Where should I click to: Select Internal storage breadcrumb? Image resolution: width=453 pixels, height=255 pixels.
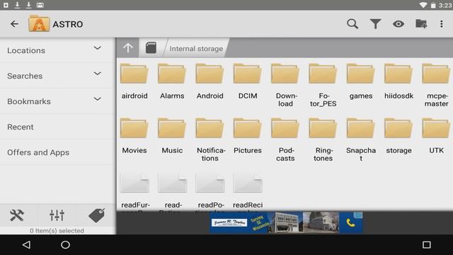click(x=196, y=49)
